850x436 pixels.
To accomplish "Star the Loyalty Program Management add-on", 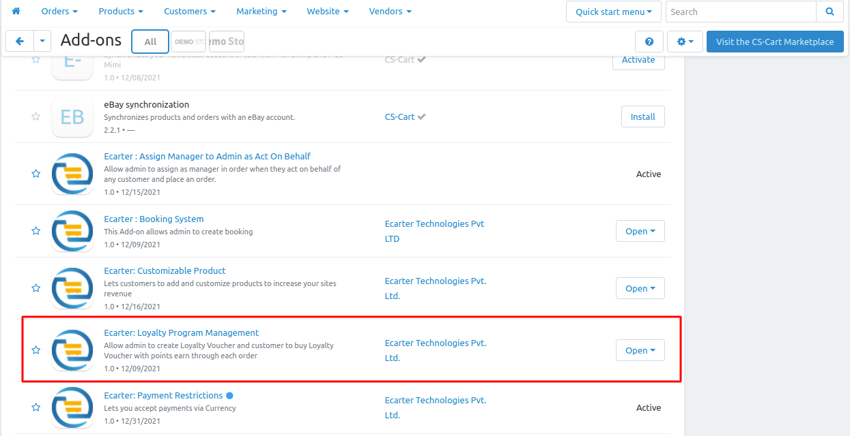I will coord(36,350).
